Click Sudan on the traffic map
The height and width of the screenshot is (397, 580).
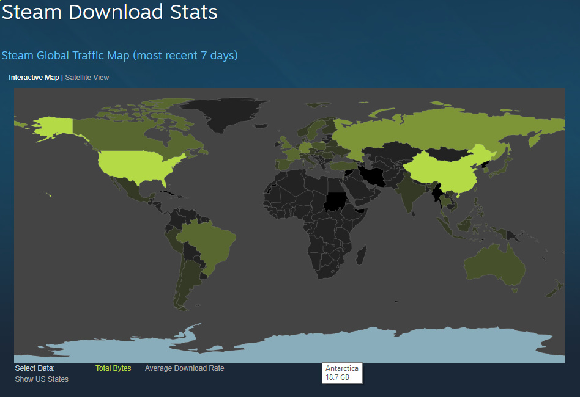coord(335,202)
